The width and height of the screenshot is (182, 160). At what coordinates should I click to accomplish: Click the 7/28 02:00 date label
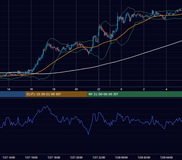pyautogui.click(x=144, y=157)
